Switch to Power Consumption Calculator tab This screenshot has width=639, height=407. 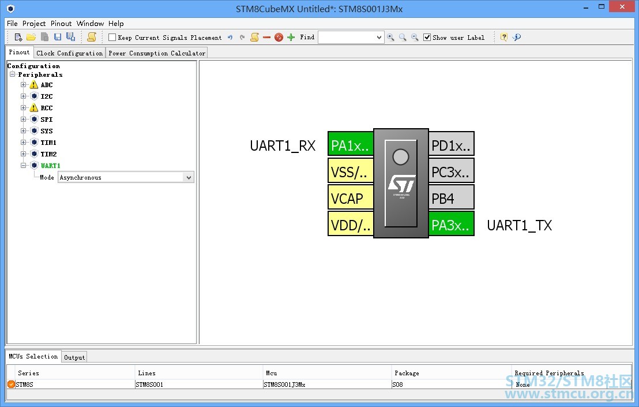coord(157,53)
